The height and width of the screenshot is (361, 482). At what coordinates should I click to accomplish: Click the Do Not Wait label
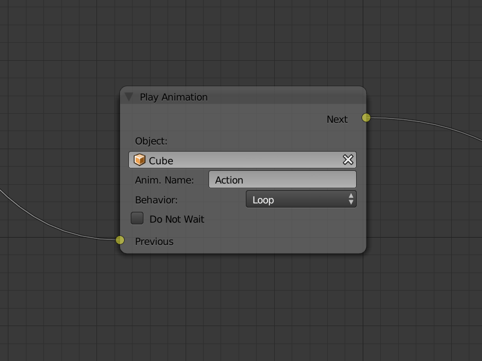(177, 219)
